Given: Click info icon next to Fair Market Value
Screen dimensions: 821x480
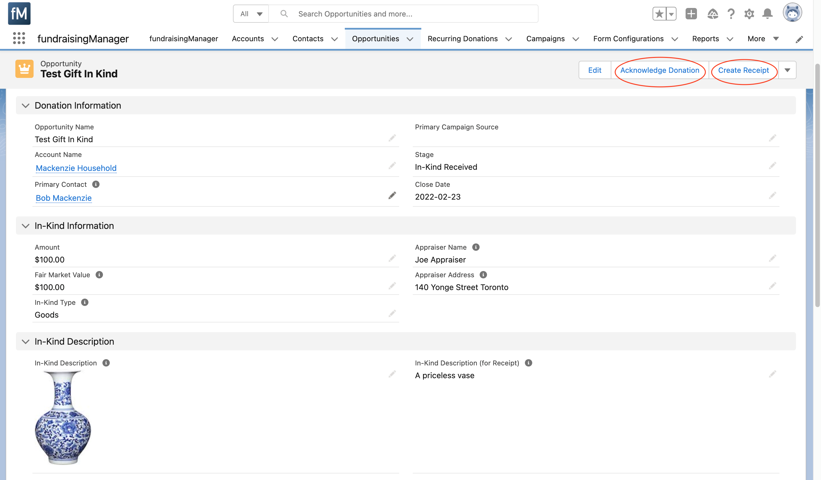Looking at the screenshot, I should coord(99,275).
